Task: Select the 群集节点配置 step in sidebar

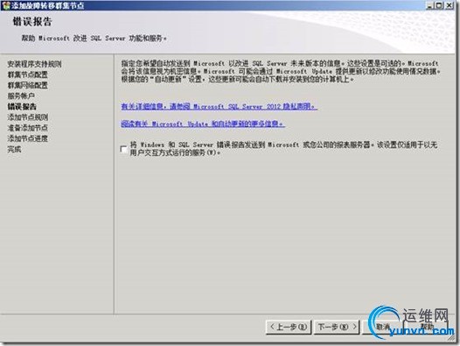Action: click(28, 74)
